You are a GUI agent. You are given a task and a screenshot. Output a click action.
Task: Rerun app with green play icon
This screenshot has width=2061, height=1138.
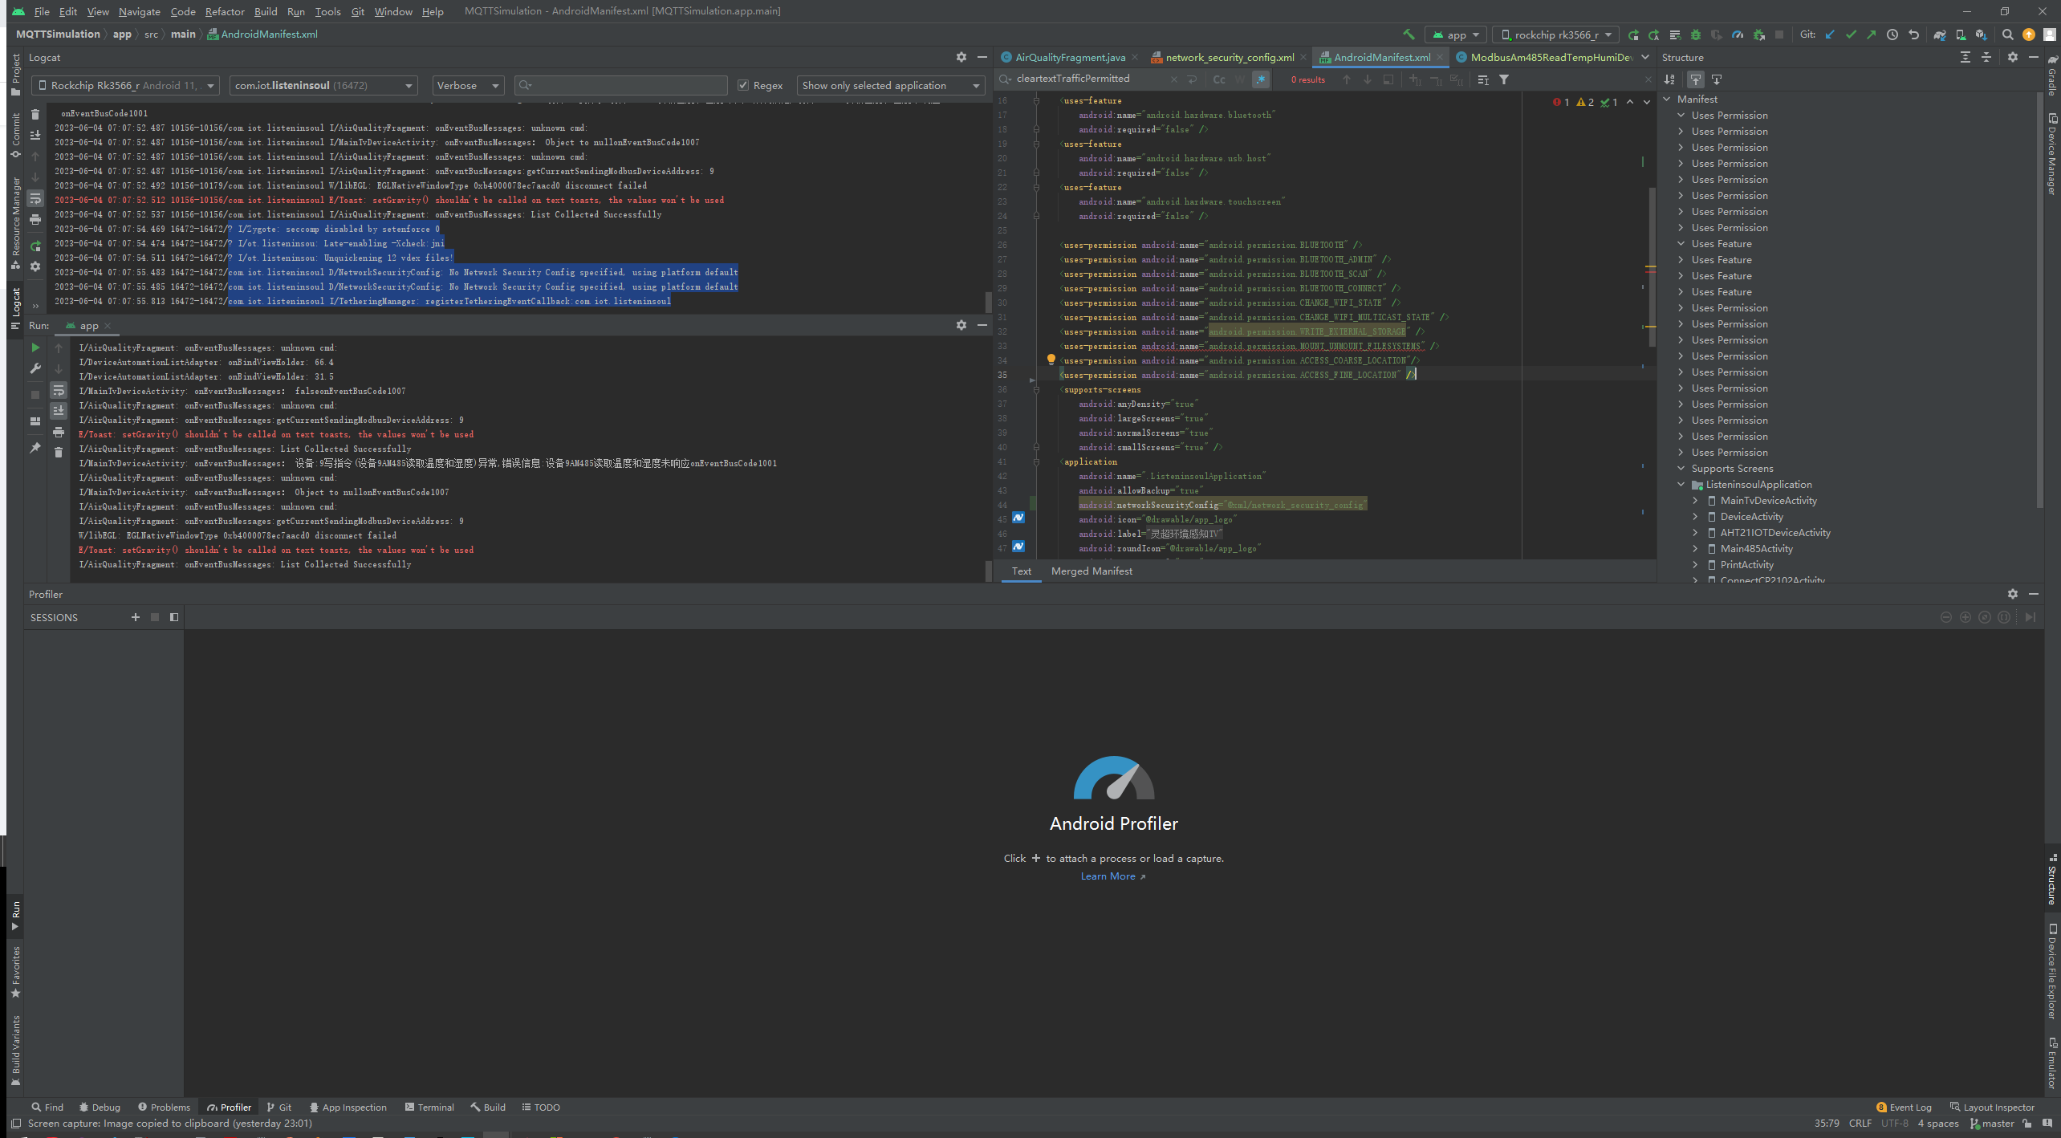click(x=35, y=347)
